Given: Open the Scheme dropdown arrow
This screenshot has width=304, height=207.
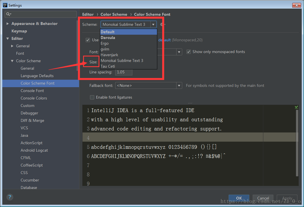Looking at the screenshot, I should click(x=153, y=24).
